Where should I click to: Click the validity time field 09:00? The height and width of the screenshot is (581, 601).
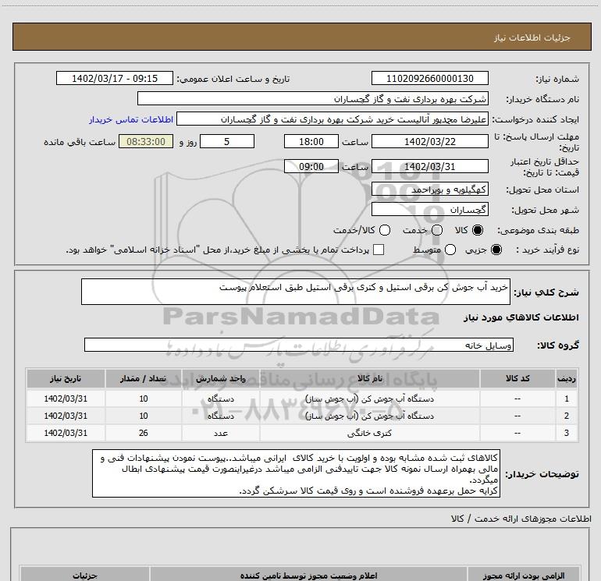[311, 167]
